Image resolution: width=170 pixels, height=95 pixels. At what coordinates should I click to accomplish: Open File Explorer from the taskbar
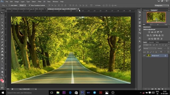click(58, 93)
